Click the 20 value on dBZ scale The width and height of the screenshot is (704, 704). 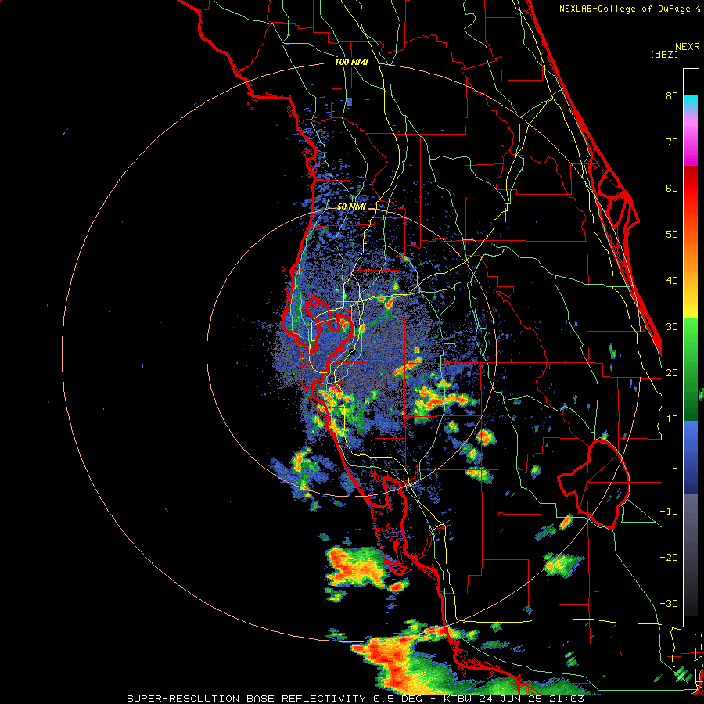click(x=672, y=372)
